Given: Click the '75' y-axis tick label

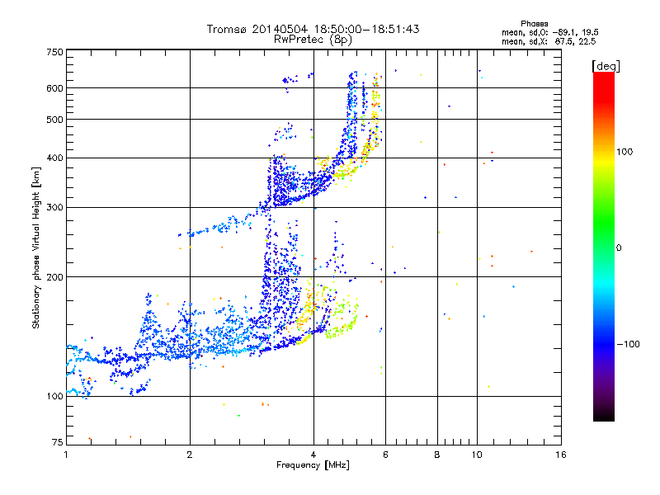Looking at the screenshot, I should (x=58, y=442).
